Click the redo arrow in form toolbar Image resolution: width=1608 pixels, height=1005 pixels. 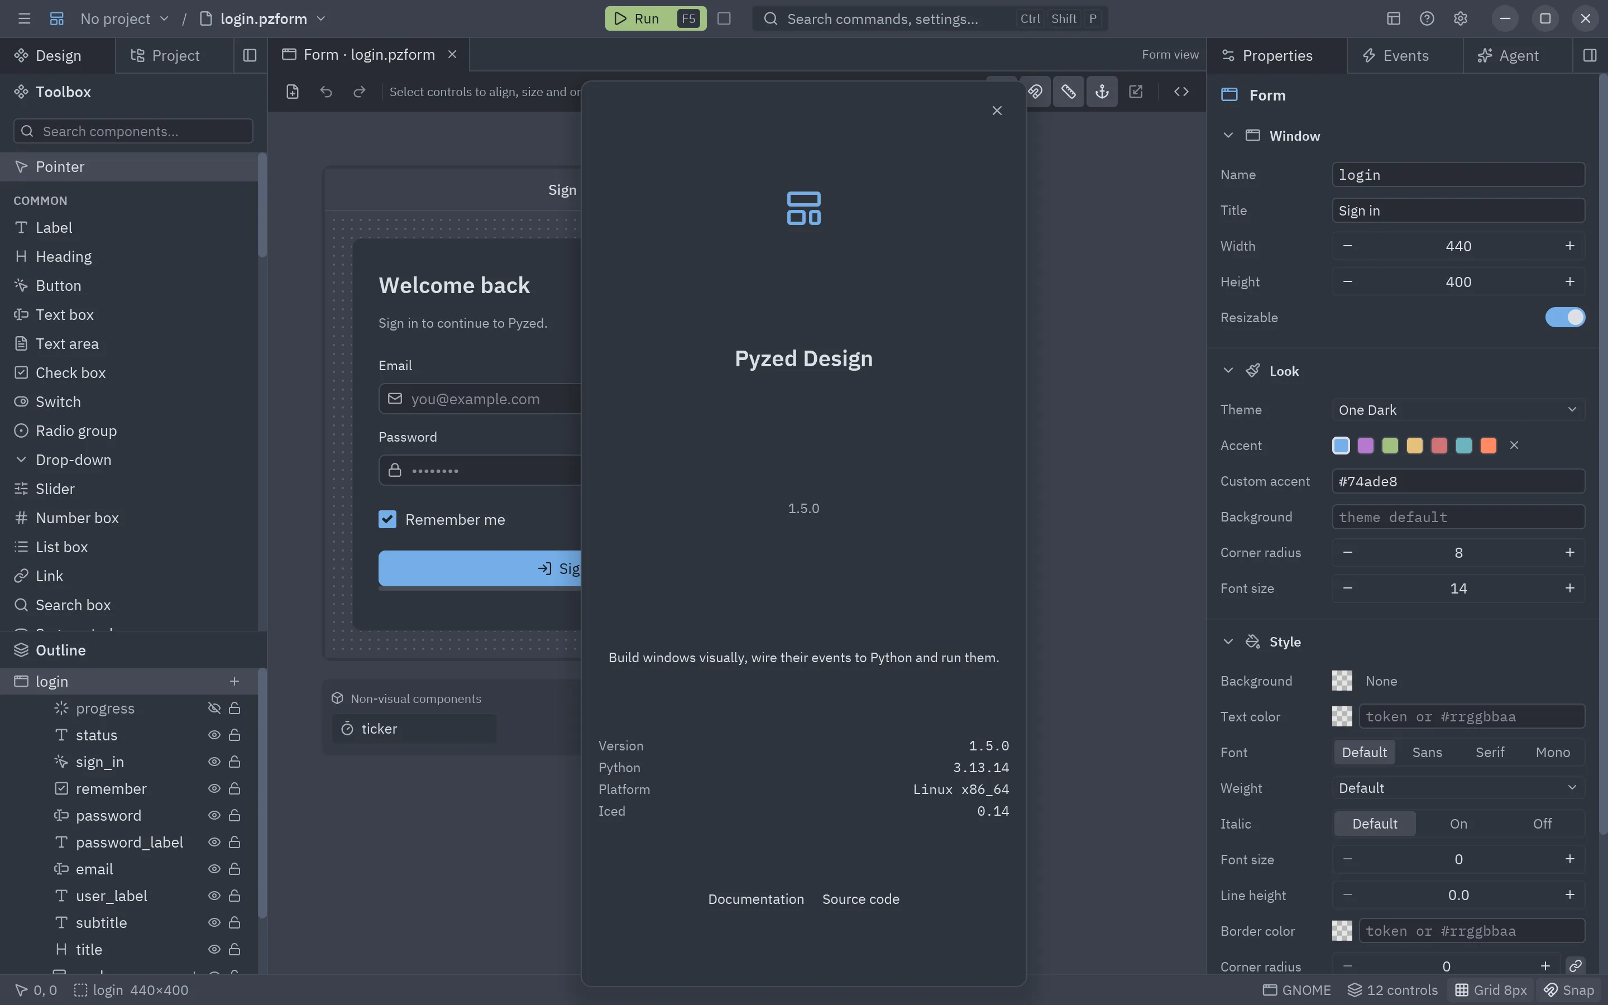(x=360, y=92)
